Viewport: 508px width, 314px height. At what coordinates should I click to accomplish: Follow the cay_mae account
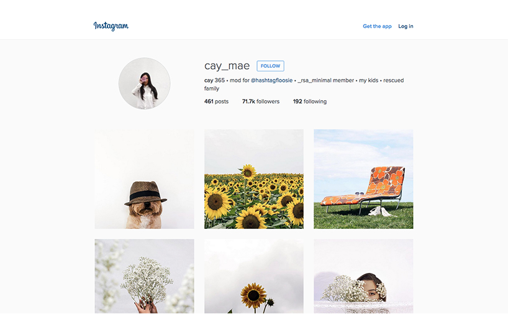pos(270,66)
